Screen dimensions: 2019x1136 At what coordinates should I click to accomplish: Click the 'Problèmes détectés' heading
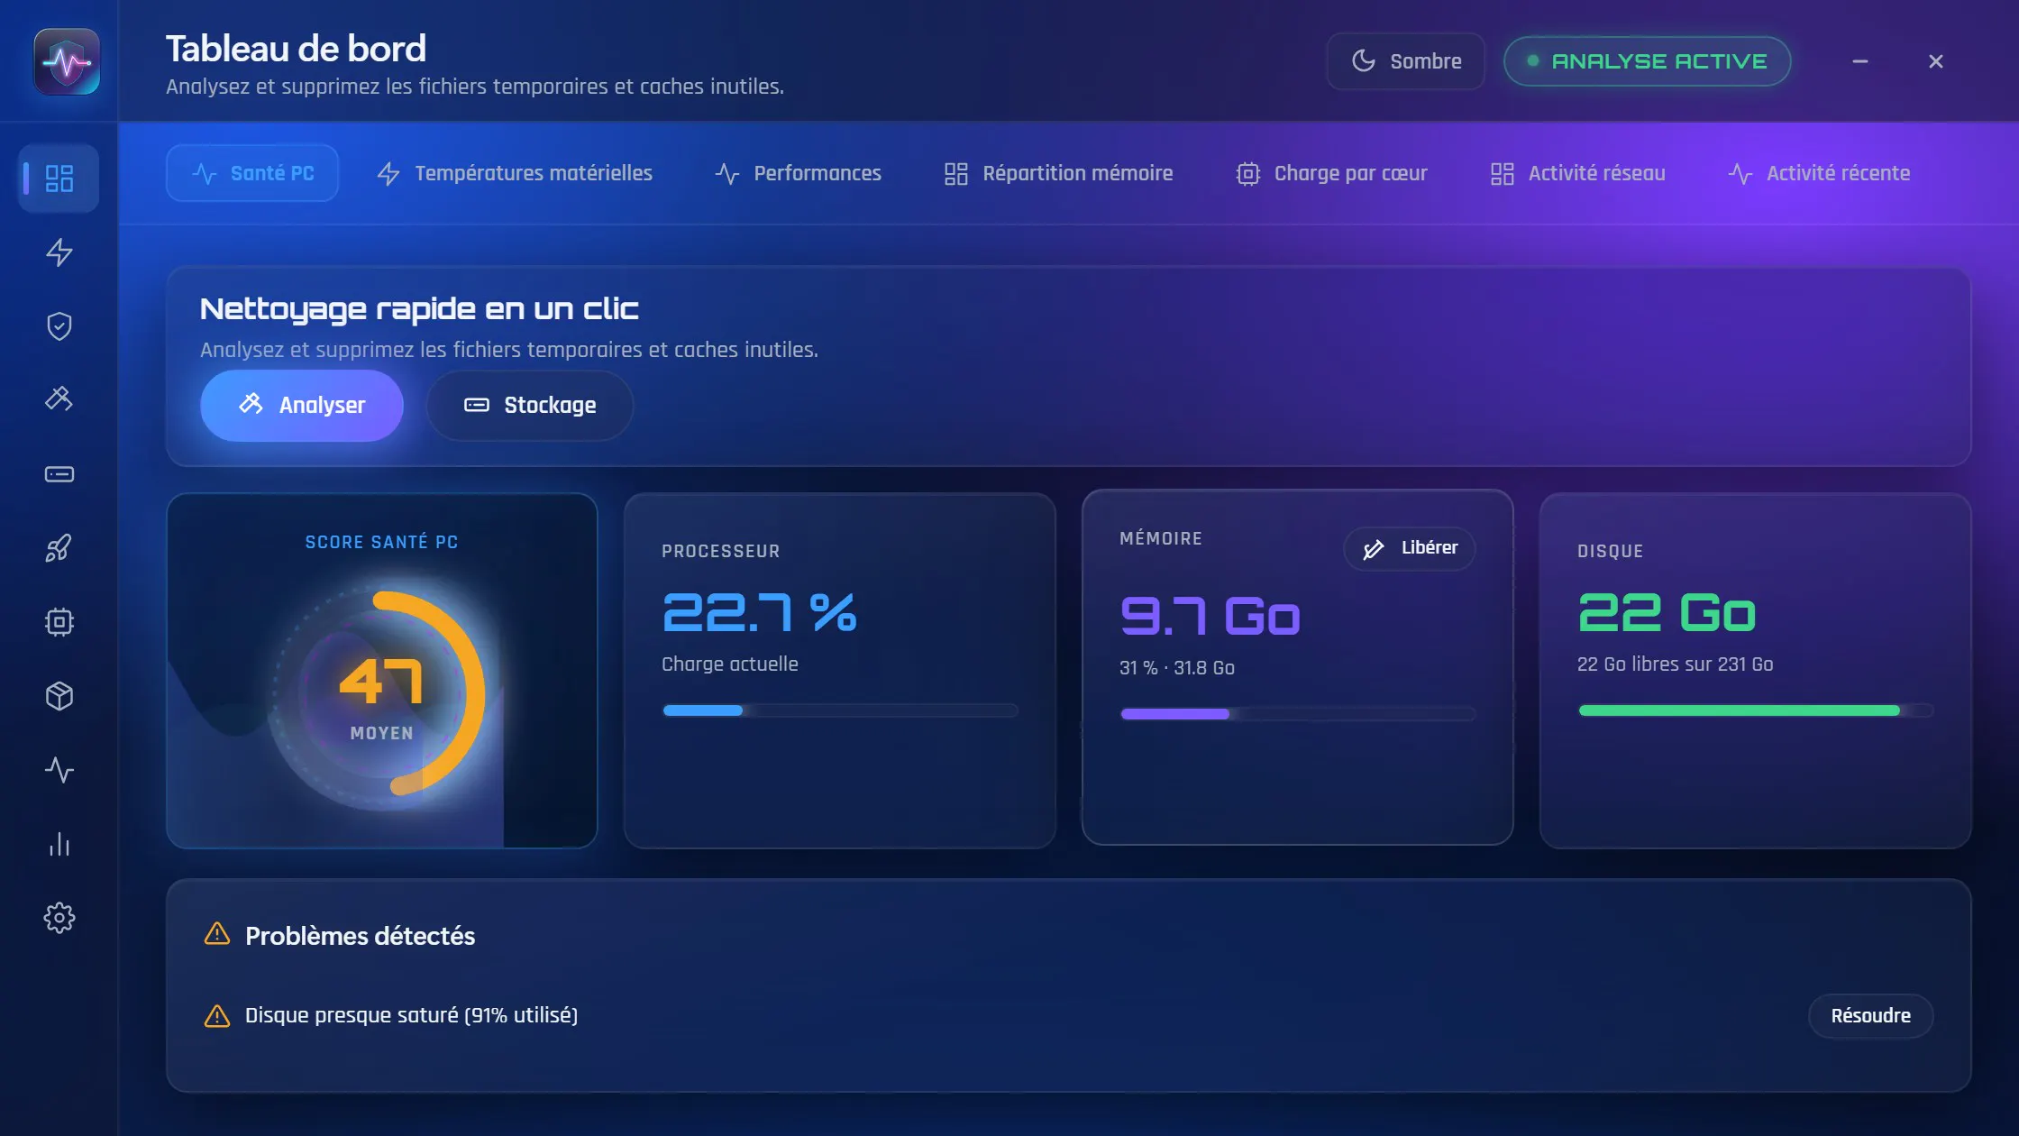(360, 936)
